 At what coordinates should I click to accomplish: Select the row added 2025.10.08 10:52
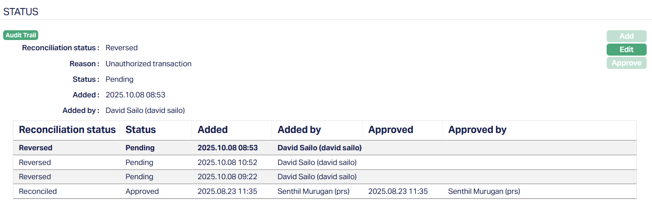(x=227, y=162)
